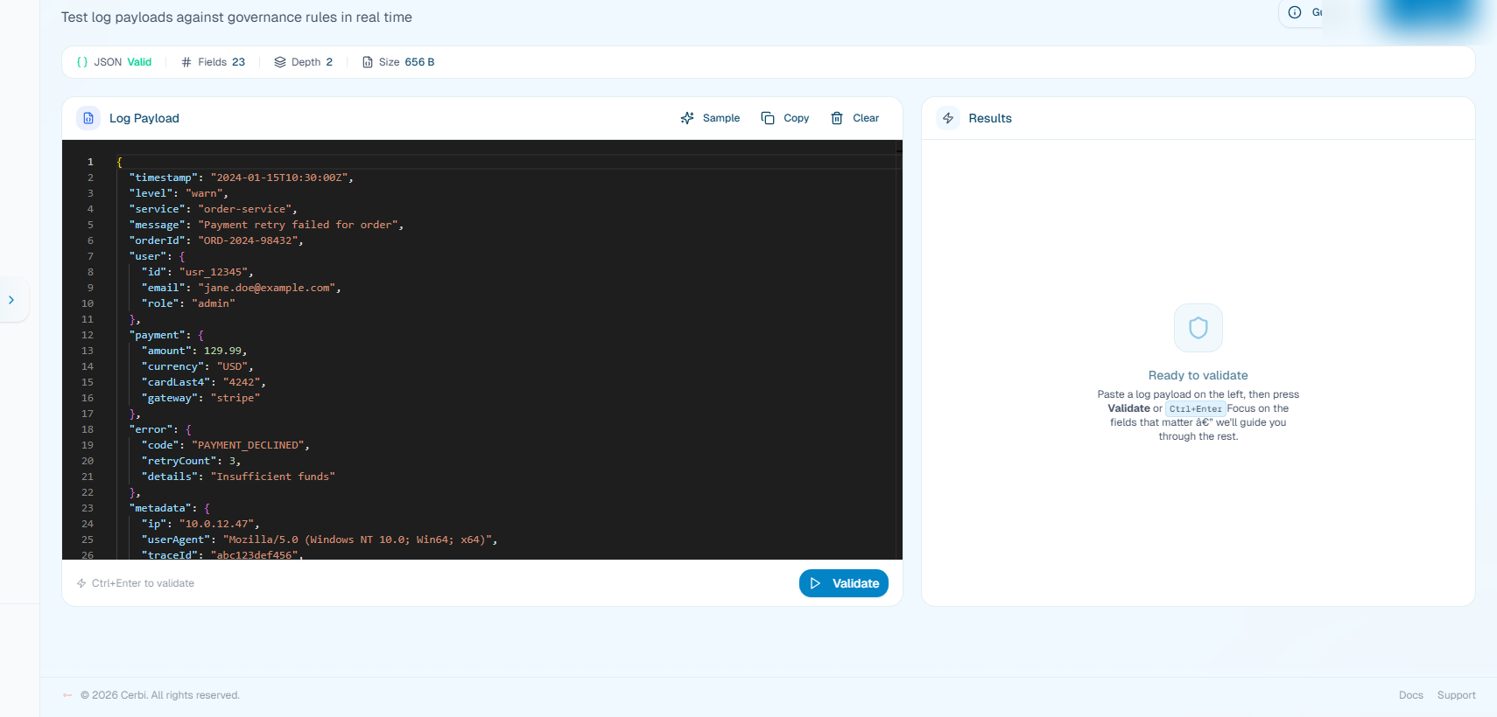Screen dimensions: 1497x717
Task: Click the "user": { line
Action: 157,256
